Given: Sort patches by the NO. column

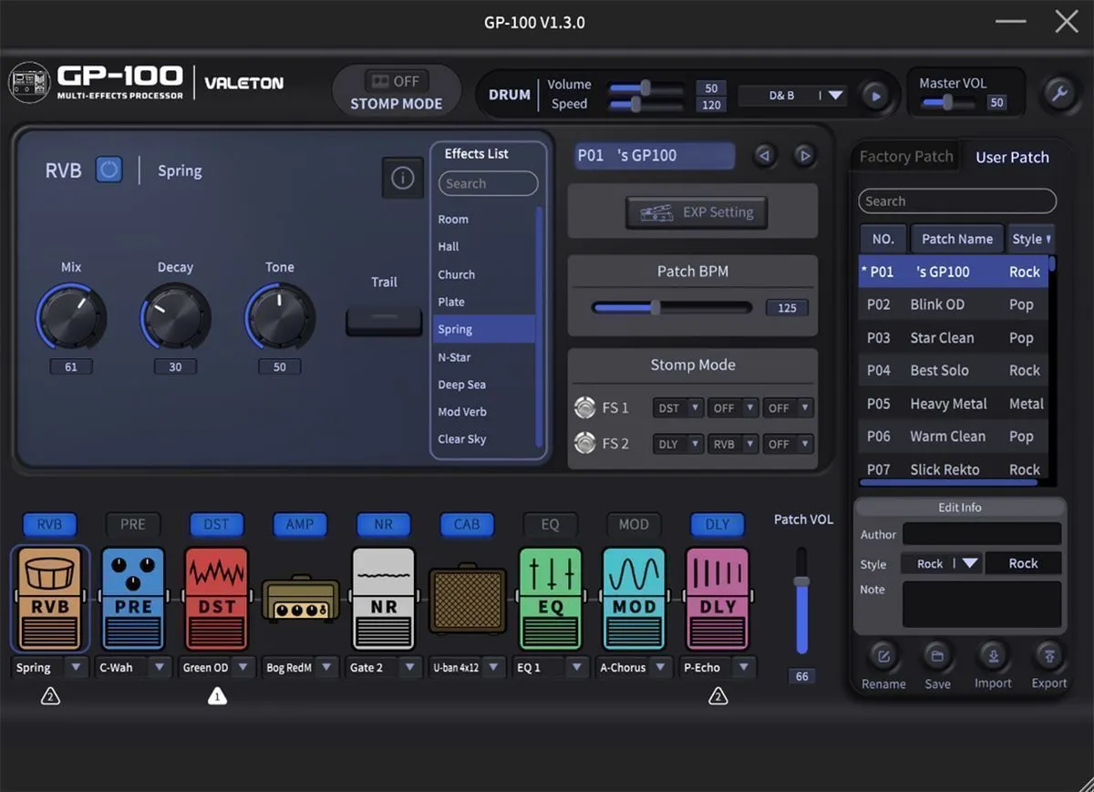Looking at the screenshot, I should pyautogui.click(x=883, y=239).
